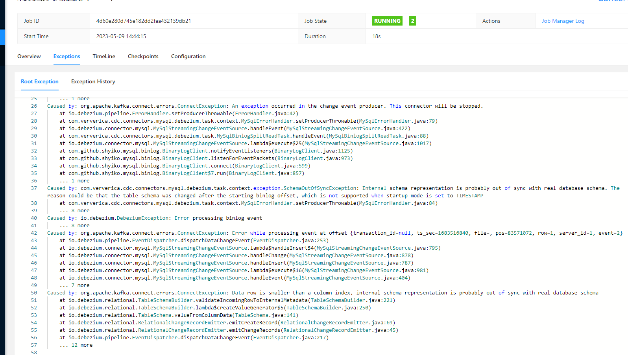This screenshot has height=355, width=628.
Task: Click the duration value 18s
Action: [x=377, y=36]
